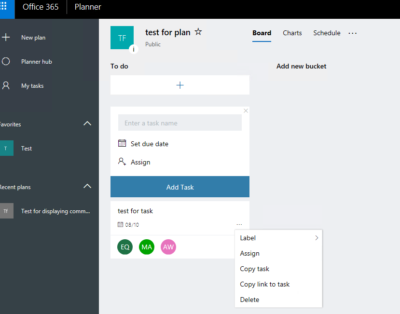This screenshot has height=314, width=400.
Task: Select Copy link to task
Action: [x=278, y=284]
